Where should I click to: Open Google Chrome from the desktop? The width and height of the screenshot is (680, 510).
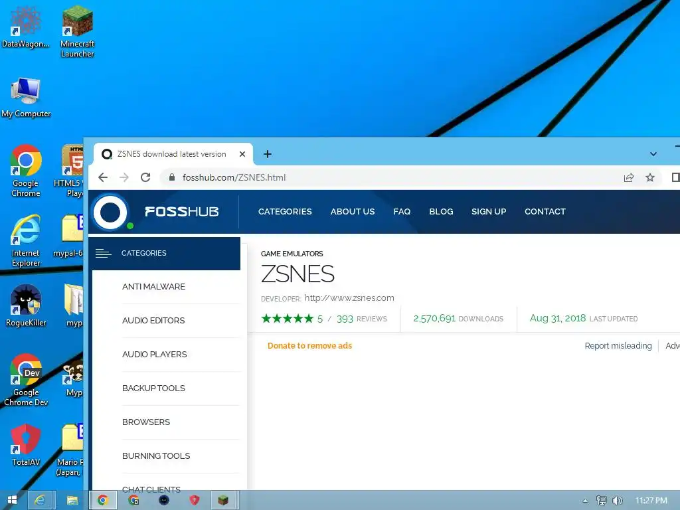pyautogui.click(x=26, y=171)
